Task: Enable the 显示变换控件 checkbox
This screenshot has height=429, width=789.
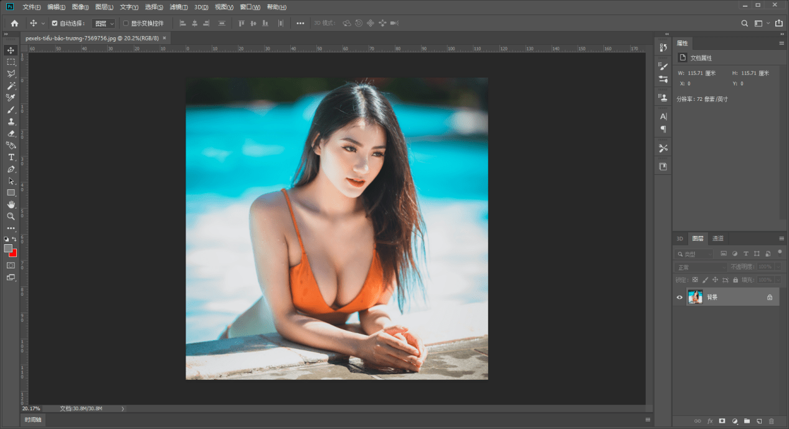Action: pos(126,24)
